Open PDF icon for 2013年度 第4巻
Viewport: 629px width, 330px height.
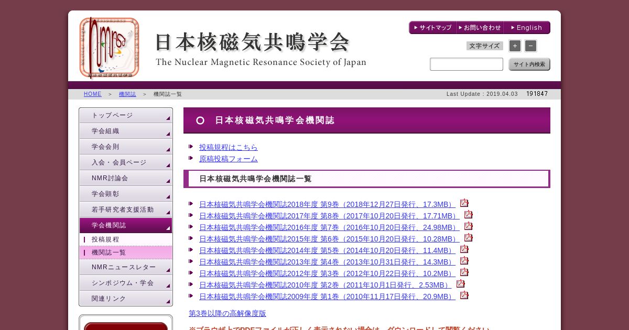point(464,261)
